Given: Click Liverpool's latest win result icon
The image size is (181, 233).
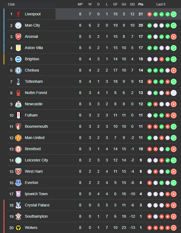Looking at the screenshot, I should click(174, 14).
